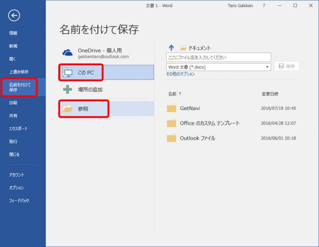Select 名前を付けて保存 in the sidebar
The width and height of the screenshot is (319, 247).
click(20, 87)
